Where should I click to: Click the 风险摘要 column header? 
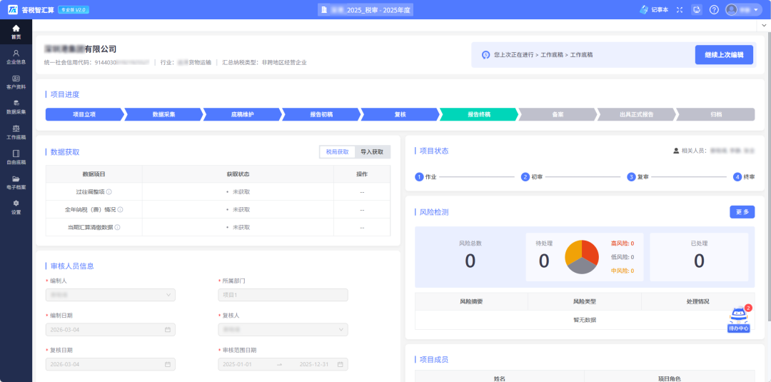click(471, 301)
